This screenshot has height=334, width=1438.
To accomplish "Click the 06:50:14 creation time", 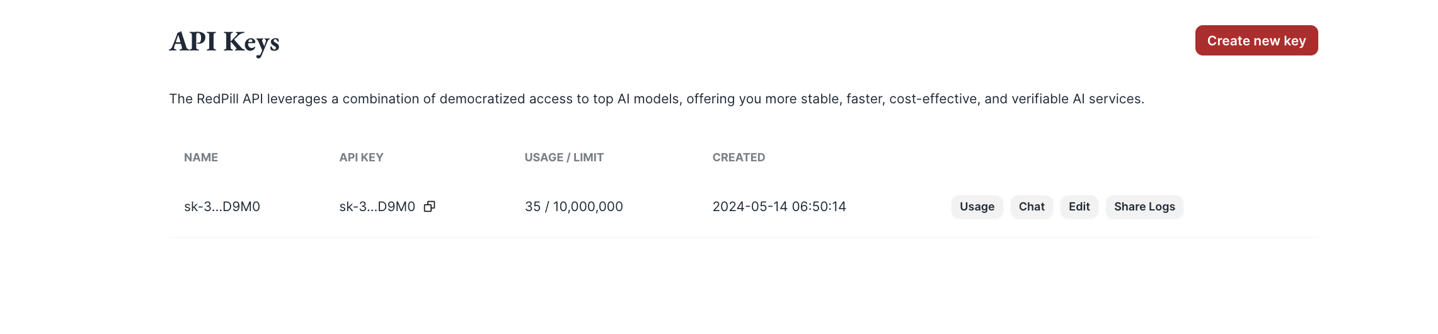I will coord(819,207).
